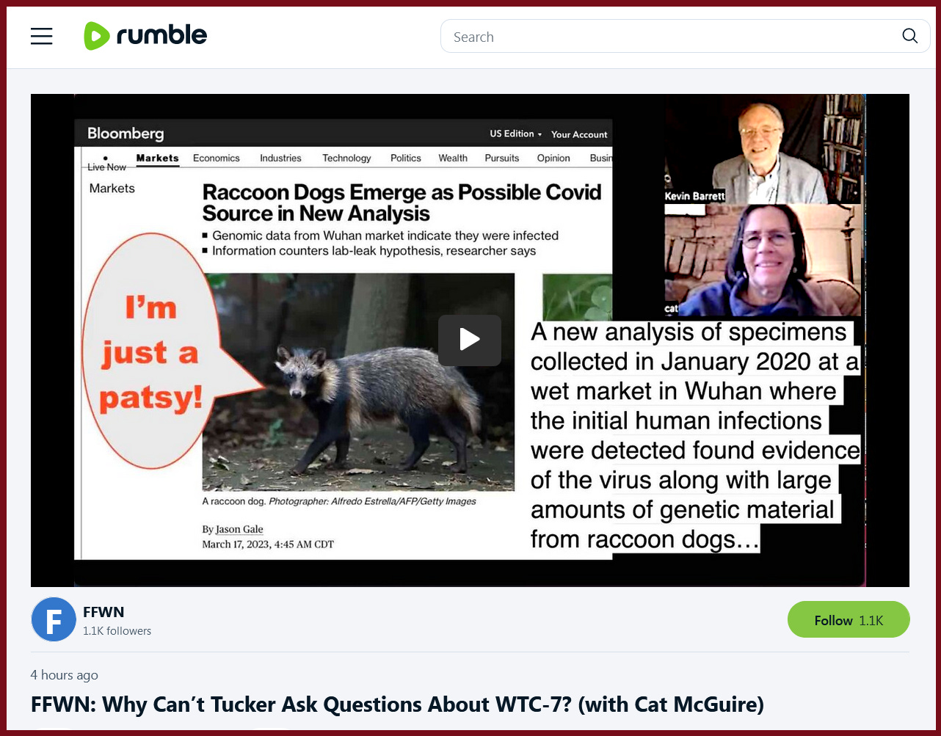Click the video title about WTC-7

click(x=397, y=705)
